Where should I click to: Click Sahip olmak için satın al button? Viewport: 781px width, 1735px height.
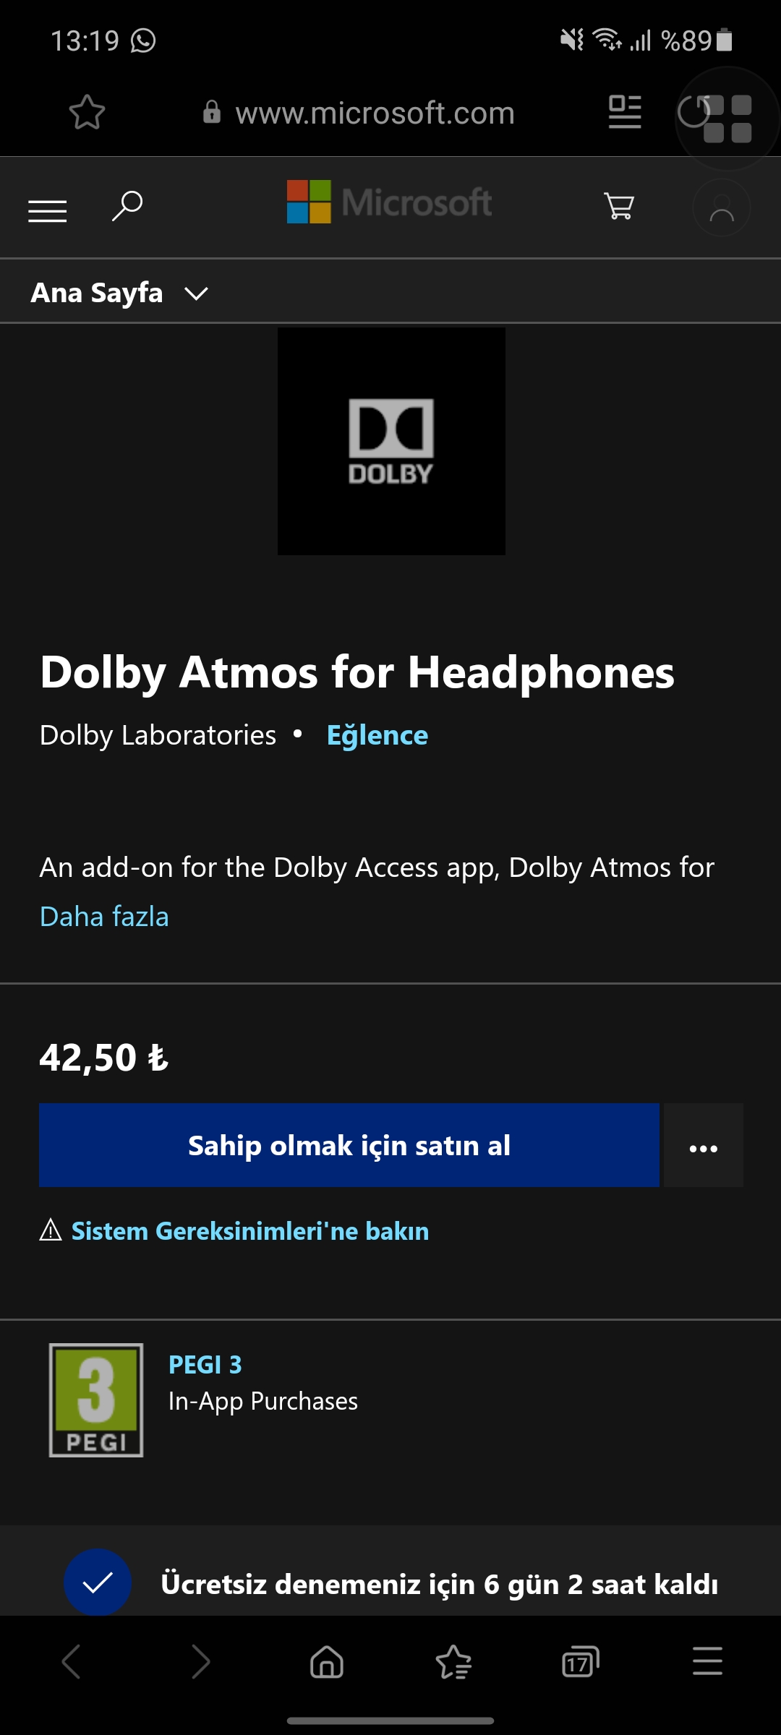(349, 1146)
